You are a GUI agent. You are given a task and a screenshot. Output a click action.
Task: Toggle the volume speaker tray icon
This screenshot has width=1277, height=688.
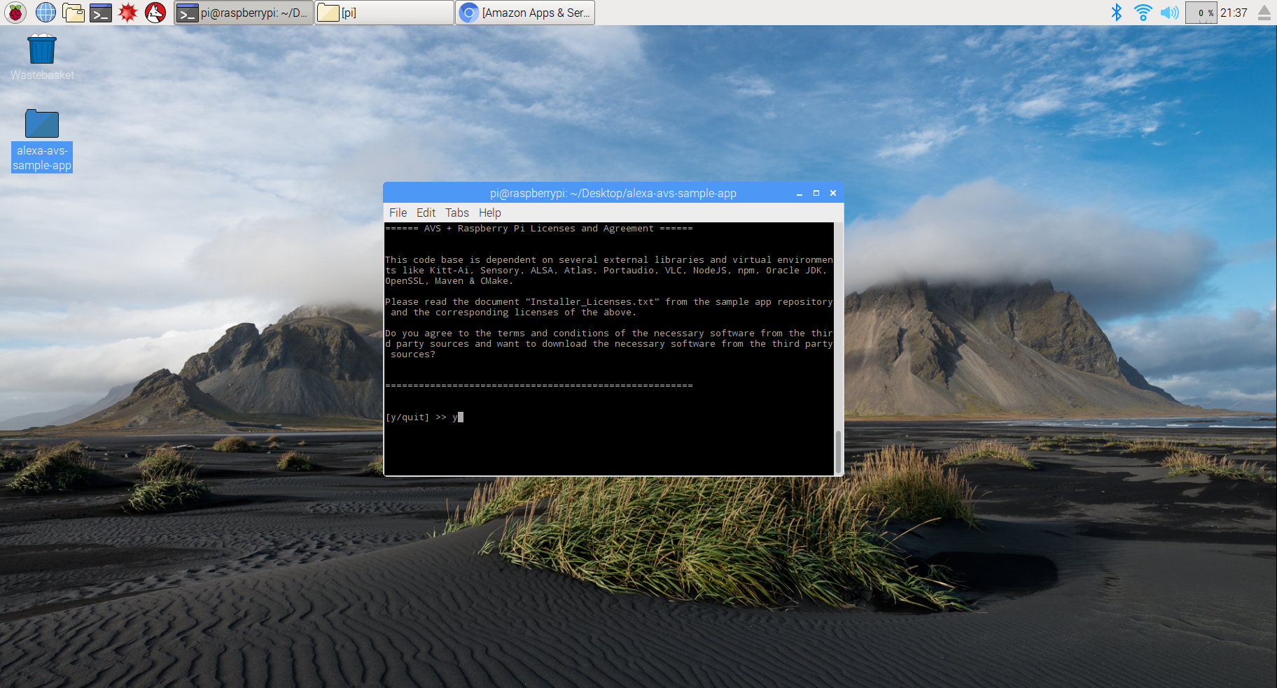[x=1169, y=11]
